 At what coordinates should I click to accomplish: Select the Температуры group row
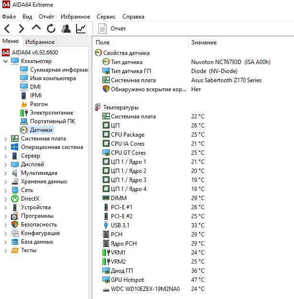[117, 107]
